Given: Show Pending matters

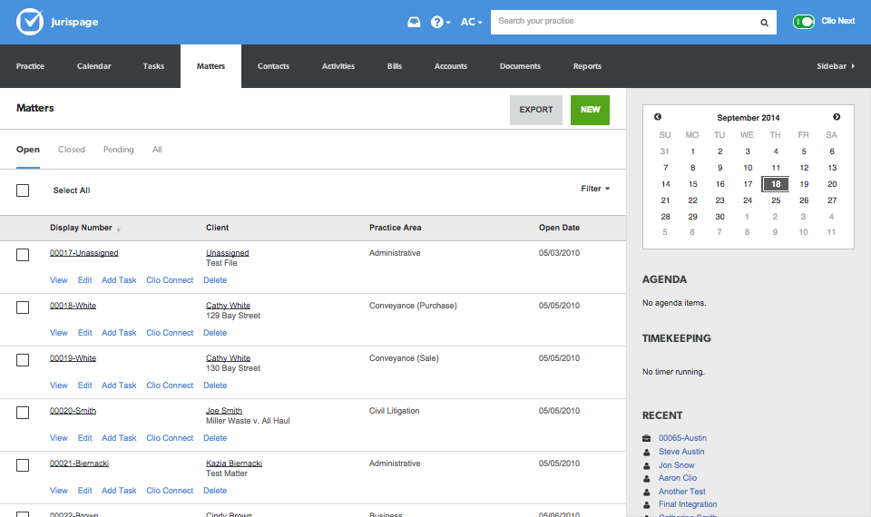Looking at the screenshot, I should [x=118, y=150].
